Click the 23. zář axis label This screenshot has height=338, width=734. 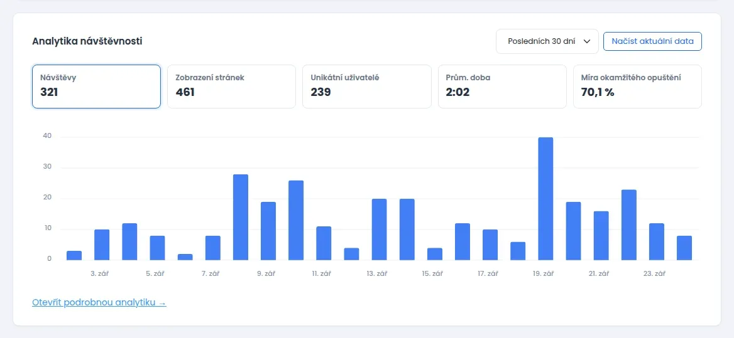pyautogui.click(x=654, y=273)
